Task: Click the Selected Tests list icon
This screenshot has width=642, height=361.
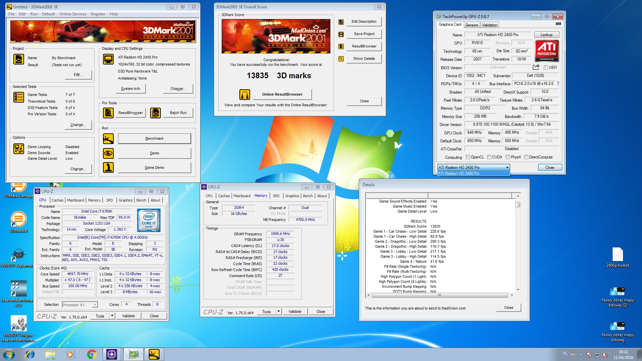Action: pos(19,97)
